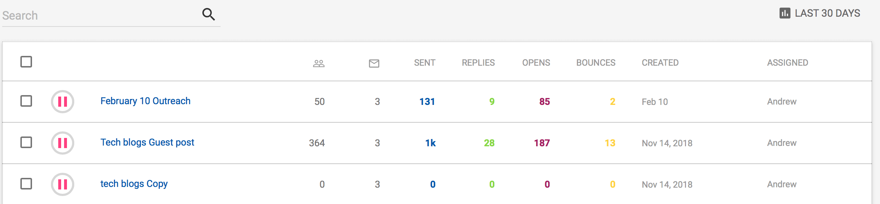Toggle pause on Tech blogs Guest post
Viewport: 880px width, 204px height.
(63, 143)
